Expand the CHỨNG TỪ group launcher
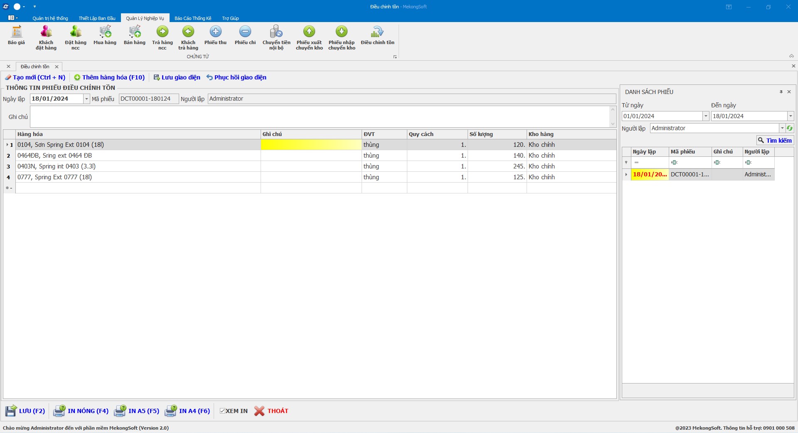The width and height of the screenshot is (798, 433). [x=395, y=57]
